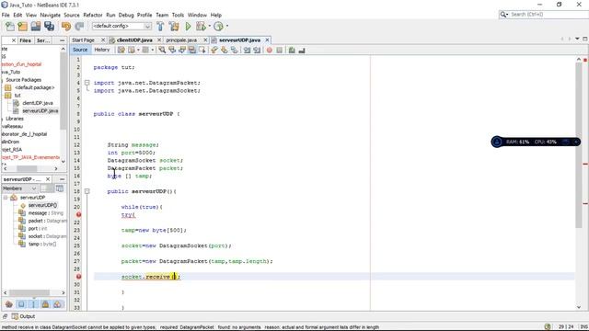Viewport: 589px width, 331px height.
Task: Toggle Highlight Search in the editor toolbar
Action: (192, 50)
